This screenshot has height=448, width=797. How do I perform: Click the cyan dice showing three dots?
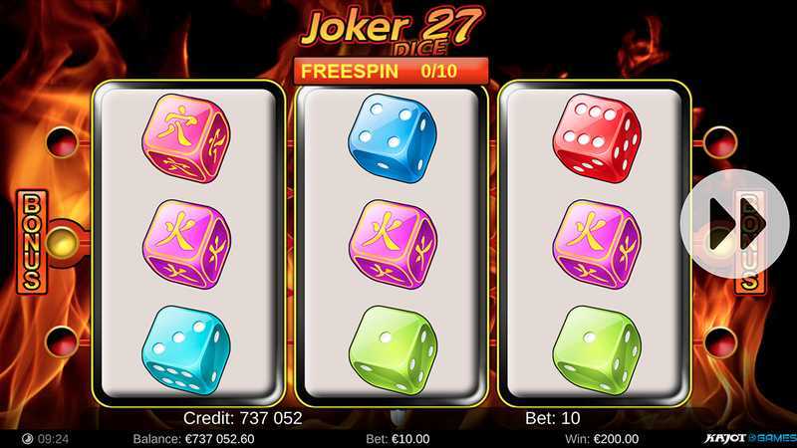186,350
